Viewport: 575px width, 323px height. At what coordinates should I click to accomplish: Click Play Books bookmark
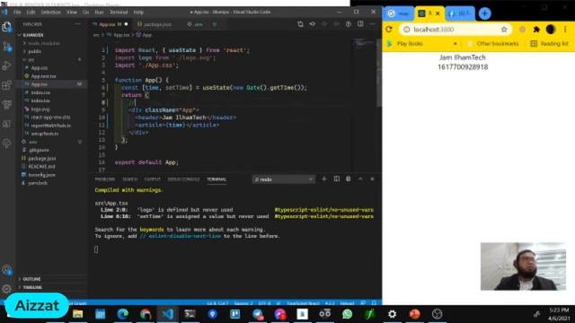(404, 44)
